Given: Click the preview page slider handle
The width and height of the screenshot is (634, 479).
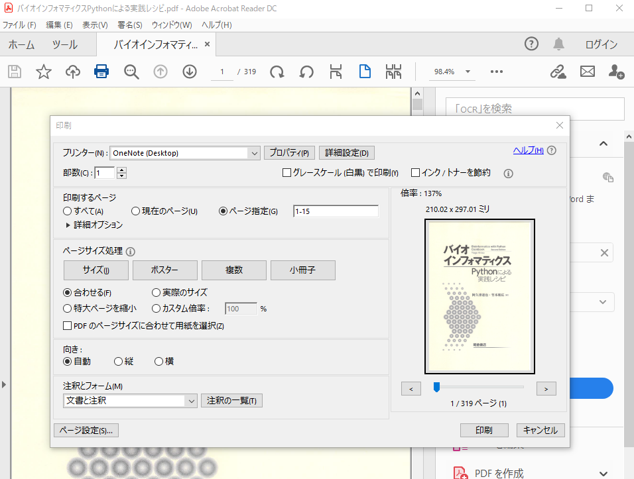Looking at the screenshot, I should tap(436, 388).
